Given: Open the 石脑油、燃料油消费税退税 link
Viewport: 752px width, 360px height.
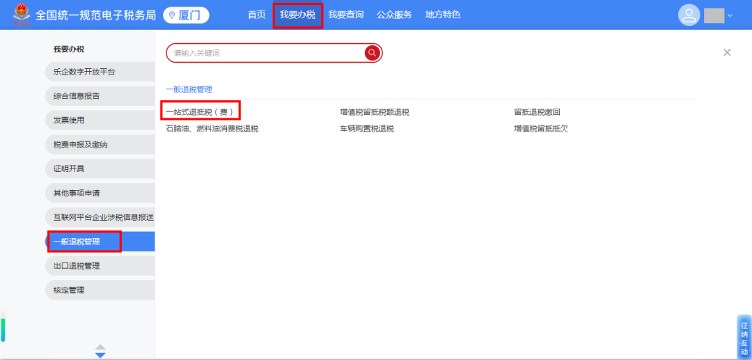Looking at the screenshot, I should click(212, 129).
